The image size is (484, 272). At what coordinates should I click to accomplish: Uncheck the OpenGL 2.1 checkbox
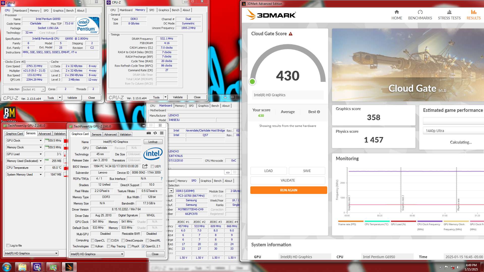[143, 246]
